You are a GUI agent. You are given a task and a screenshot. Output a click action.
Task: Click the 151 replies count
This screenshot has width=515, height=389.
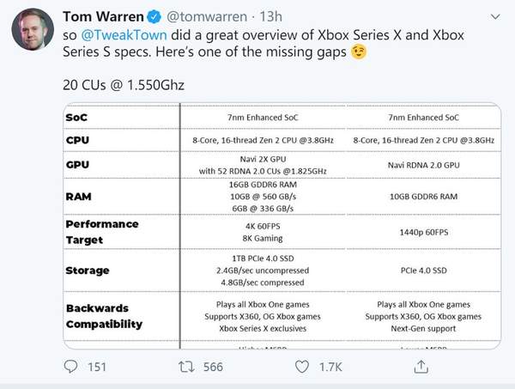point(97,368)
